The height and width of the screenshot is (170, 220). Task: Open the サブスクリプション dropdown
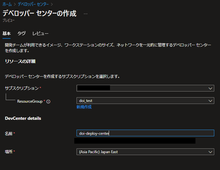click(x=145, y=88)
